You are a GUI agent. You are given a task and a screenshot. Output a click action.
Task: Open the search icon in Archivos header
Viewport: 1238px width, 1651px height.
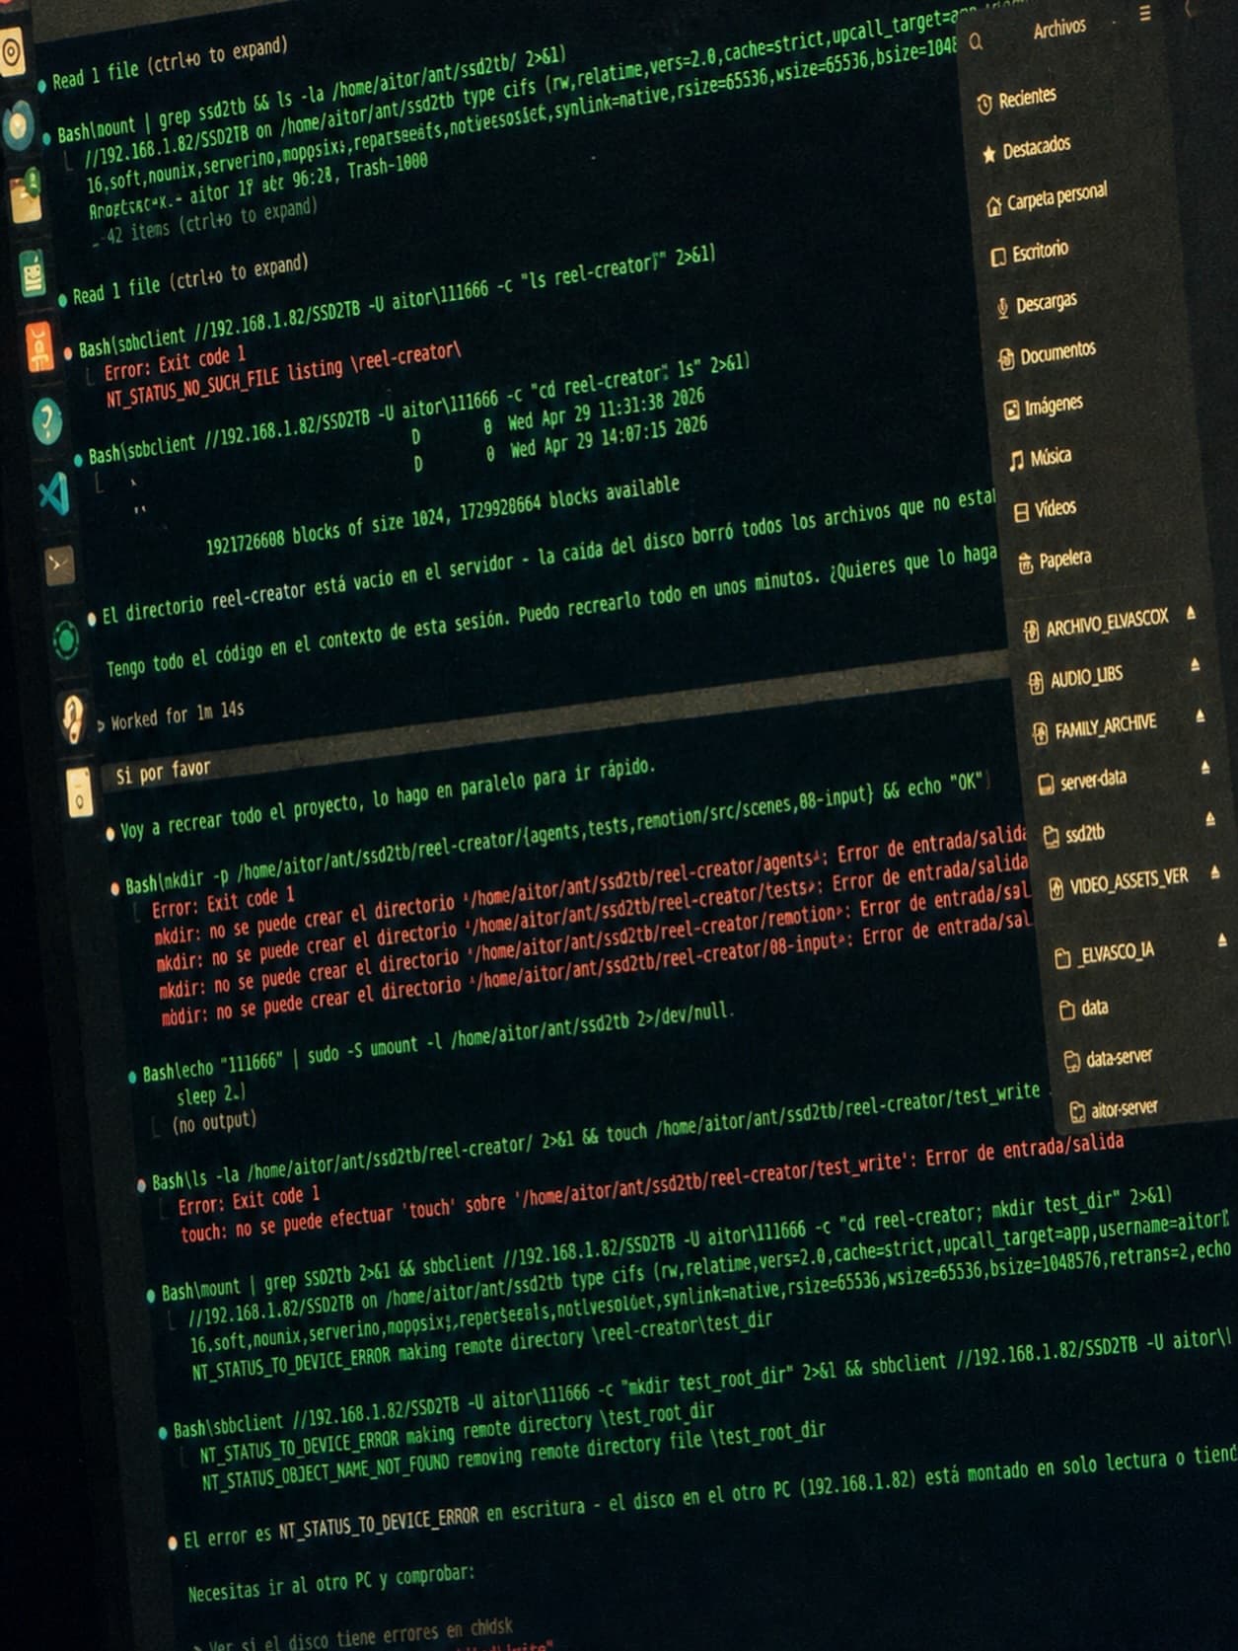tap(976, 42)
